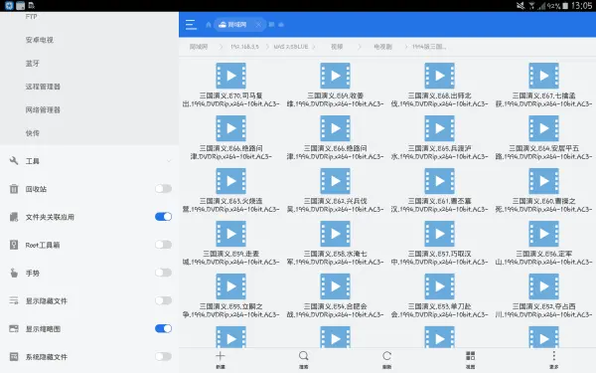Close the 局域网 window tab

pyautogui.click(x=258, y=25)
